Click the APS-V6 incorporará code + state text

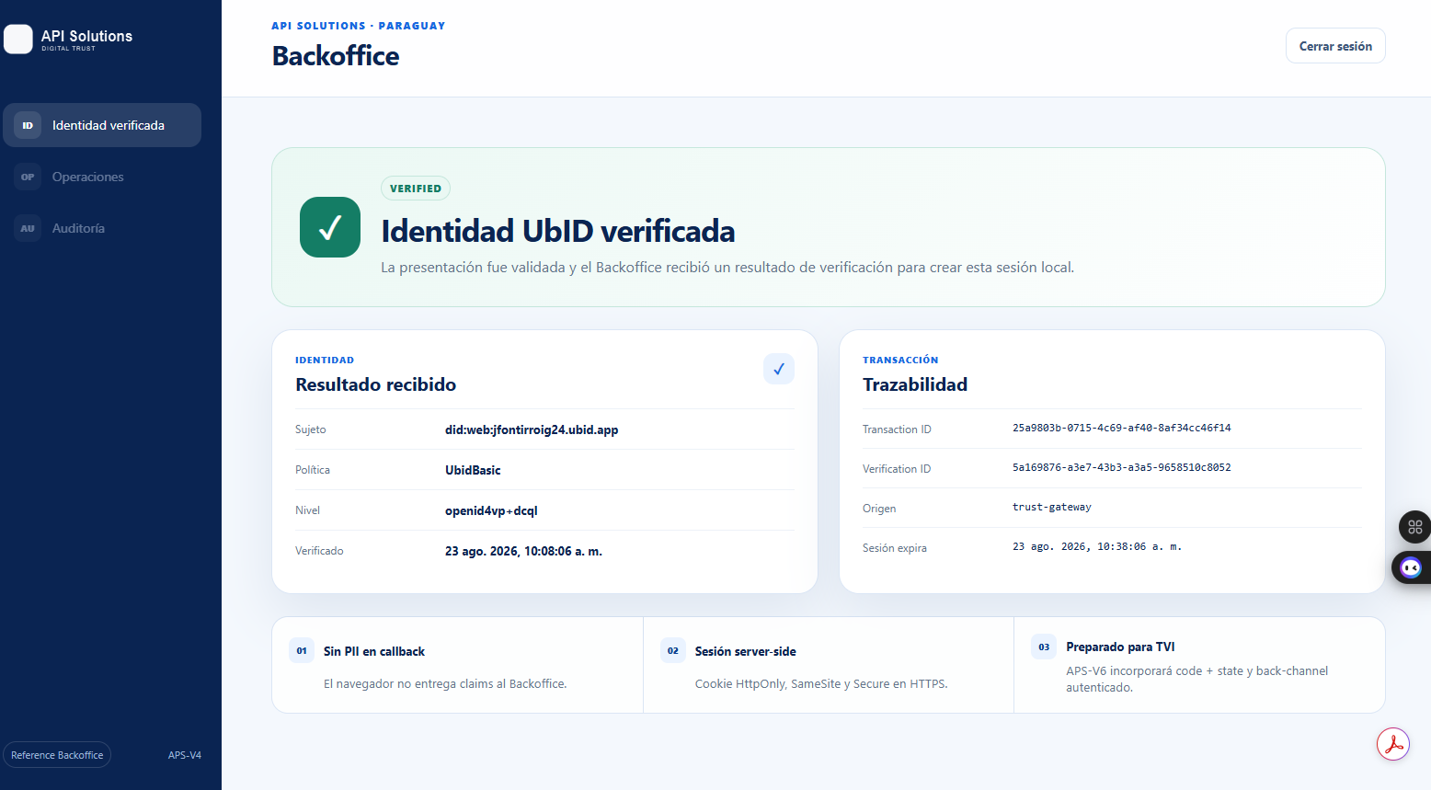point(1197,679)
